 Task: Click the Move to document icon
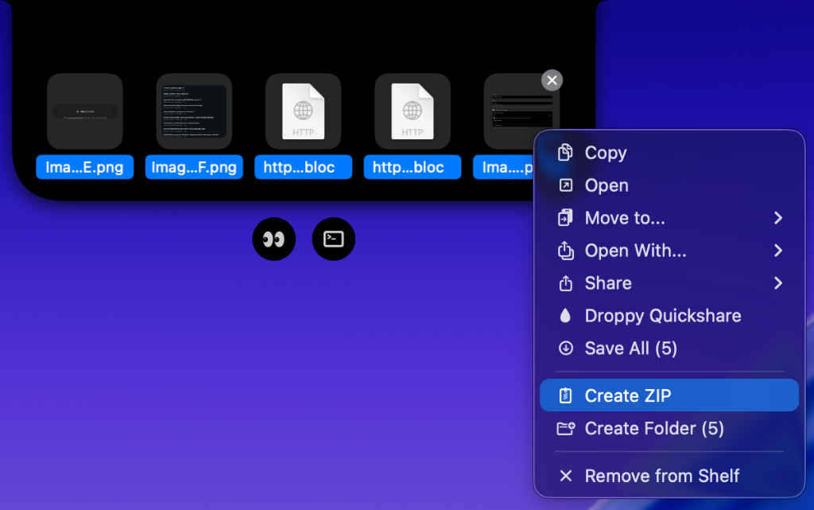[x=565, y=218]
